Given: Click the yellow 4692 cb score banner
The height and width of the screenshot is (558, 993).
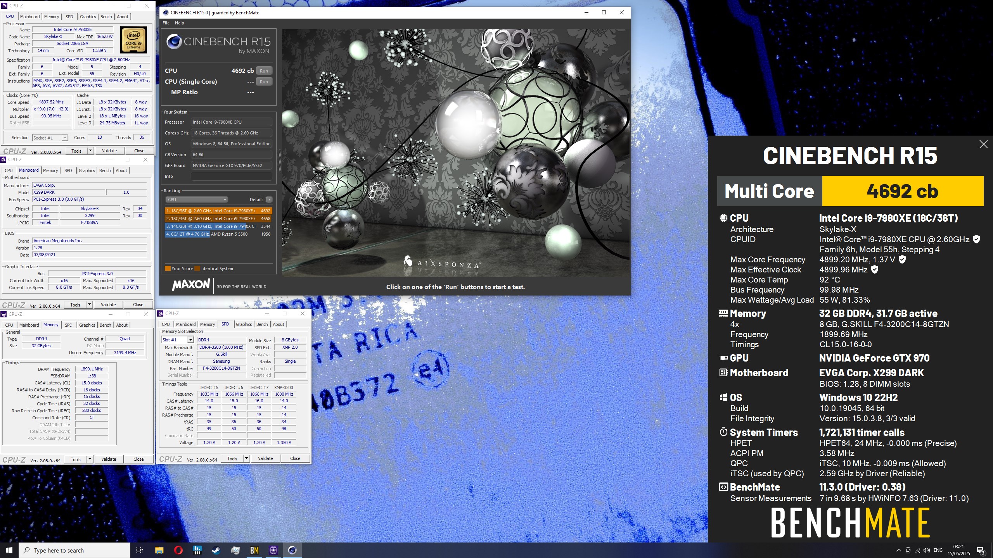Looking at the screenshot, I should 903,191.
